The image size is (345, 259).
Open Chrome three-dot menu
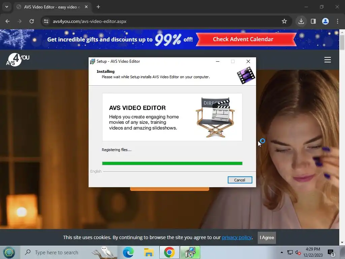pos(338,21)
